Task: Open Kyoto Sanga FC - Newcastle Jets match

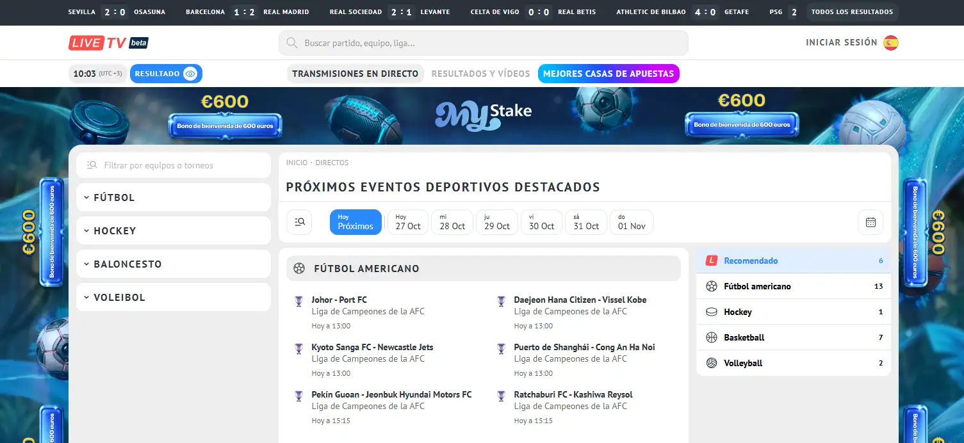Action: (372, 347)
